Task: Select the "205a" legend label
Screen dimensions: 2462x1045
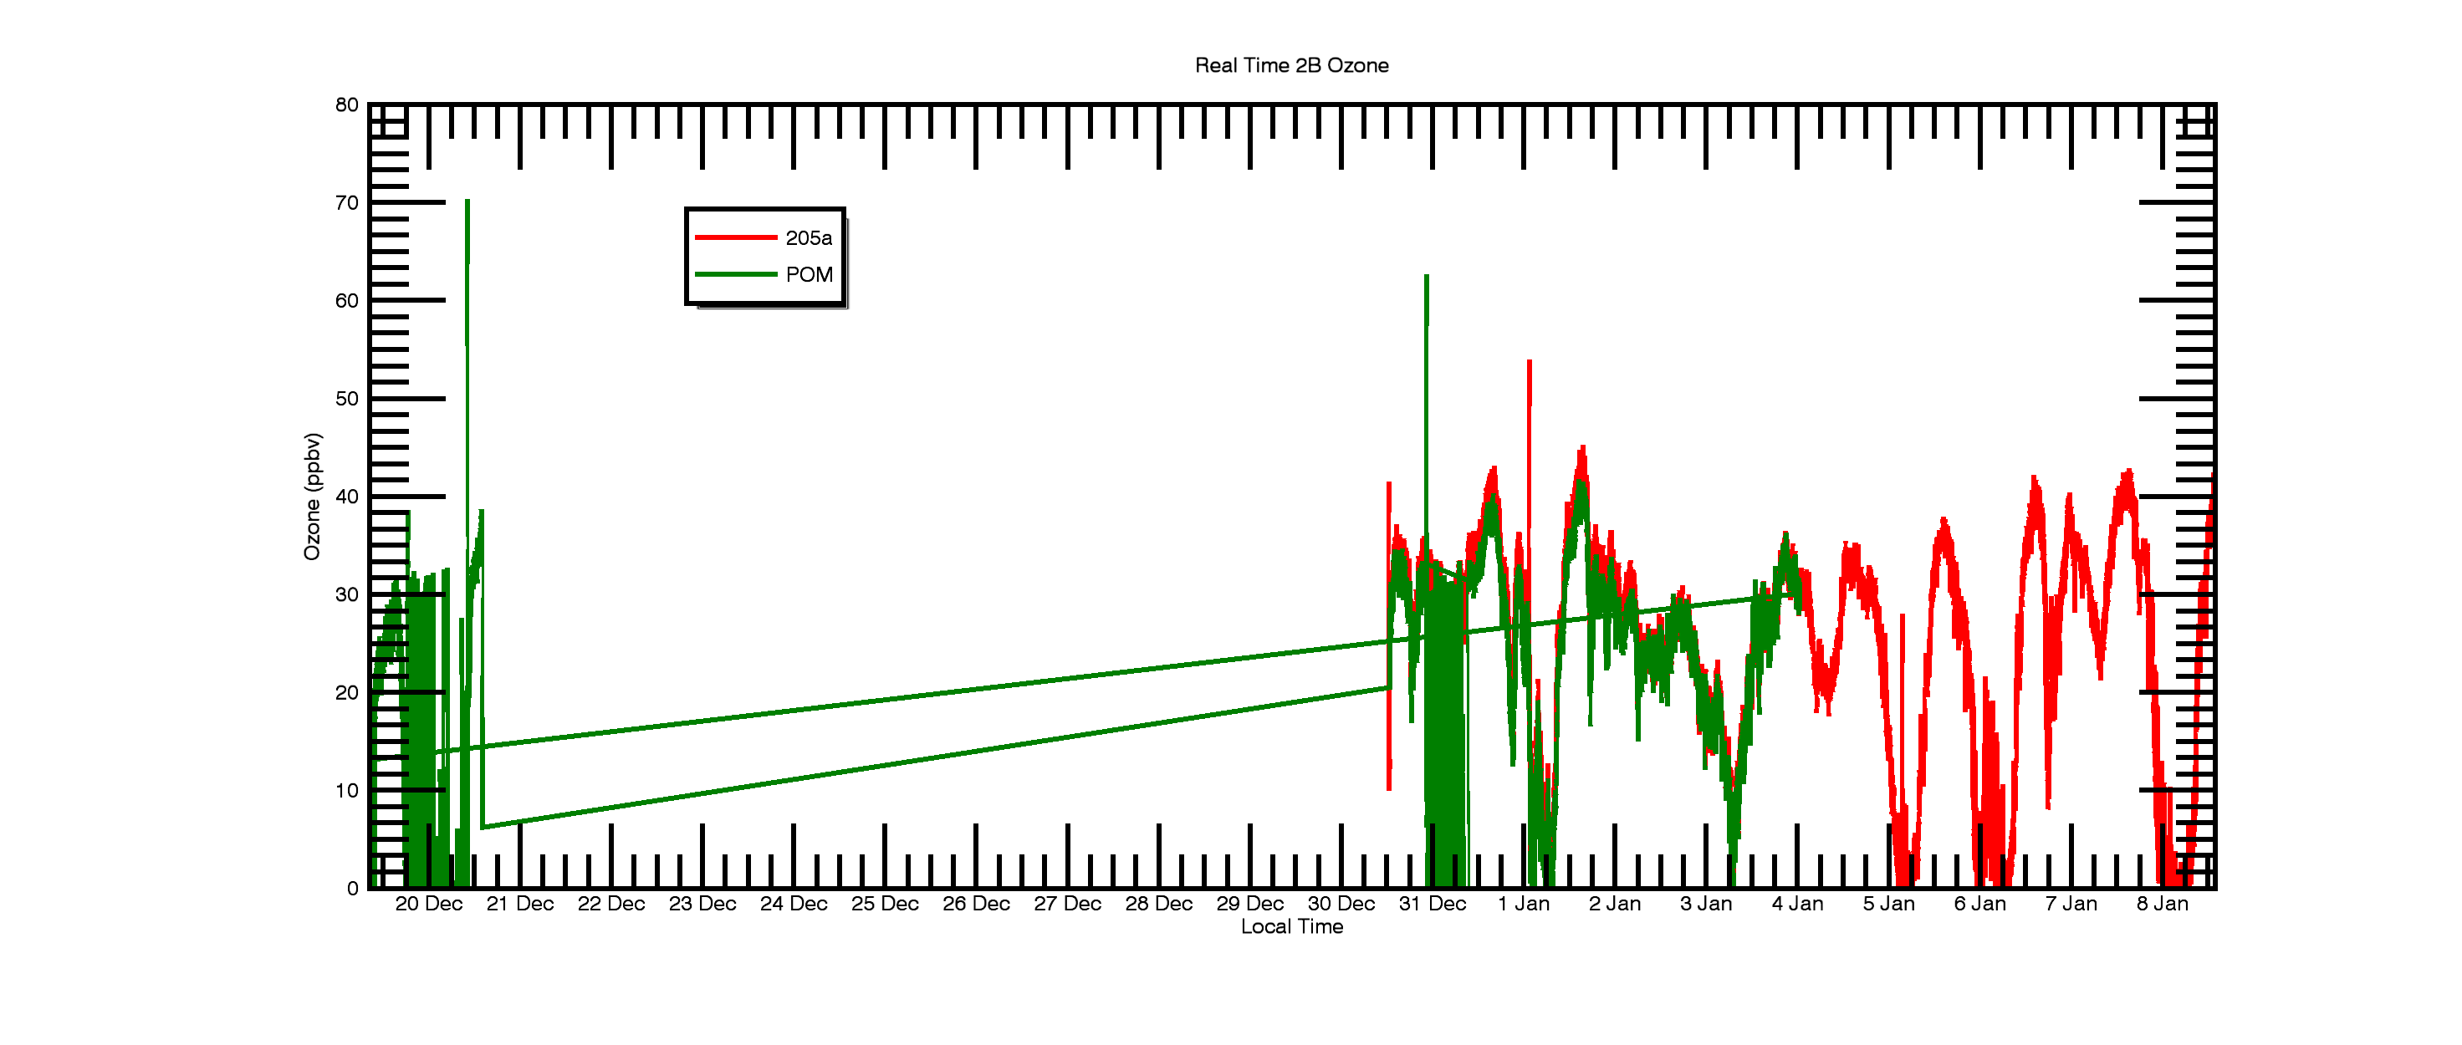Action: coord(809,238)
